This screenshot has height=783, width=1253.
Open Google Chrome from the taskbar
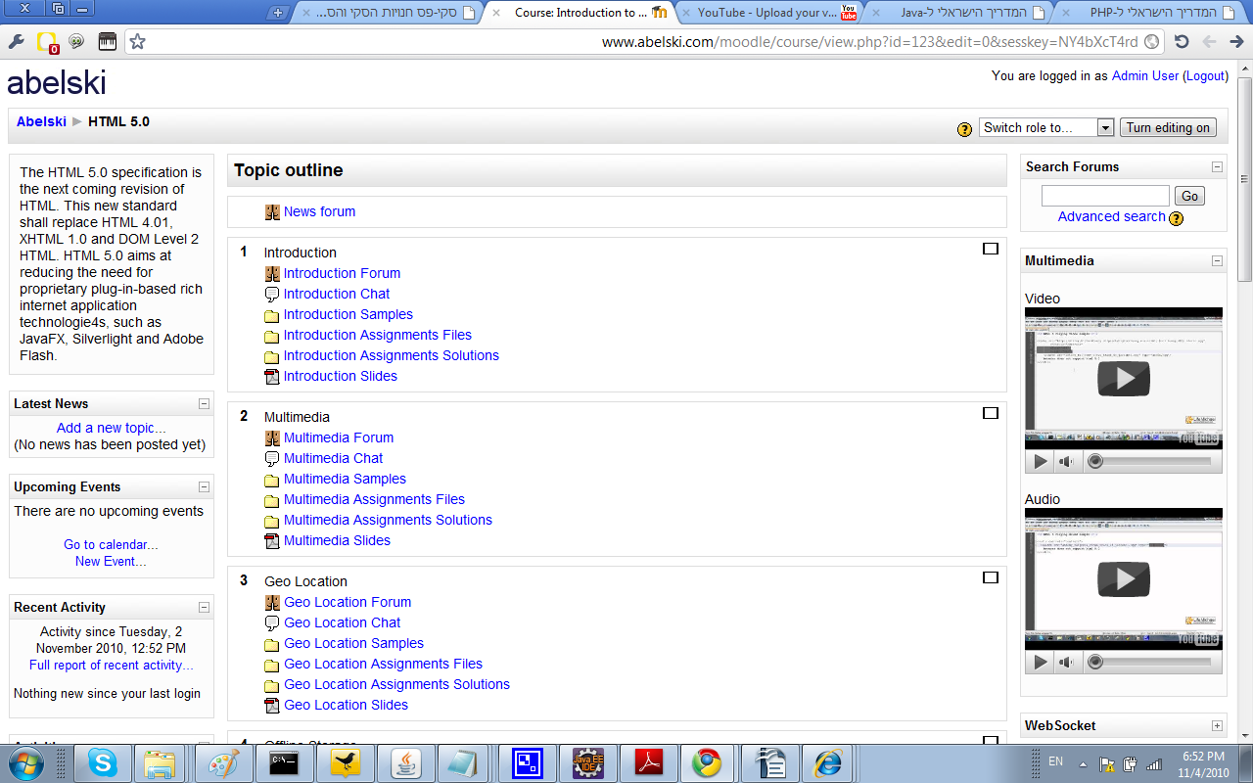point(707,762)
